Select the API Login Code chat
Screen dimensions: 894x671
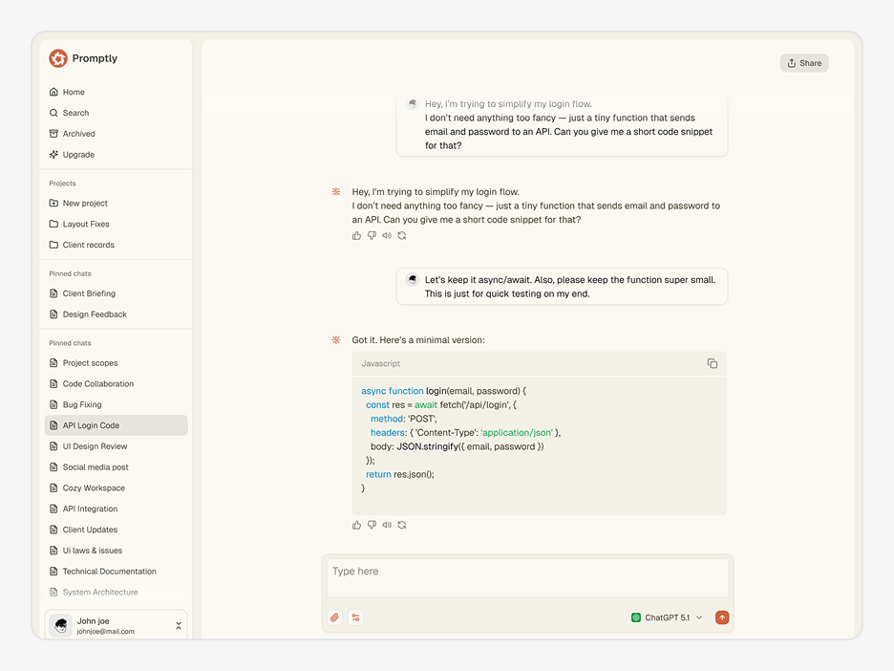coord(116,425)
